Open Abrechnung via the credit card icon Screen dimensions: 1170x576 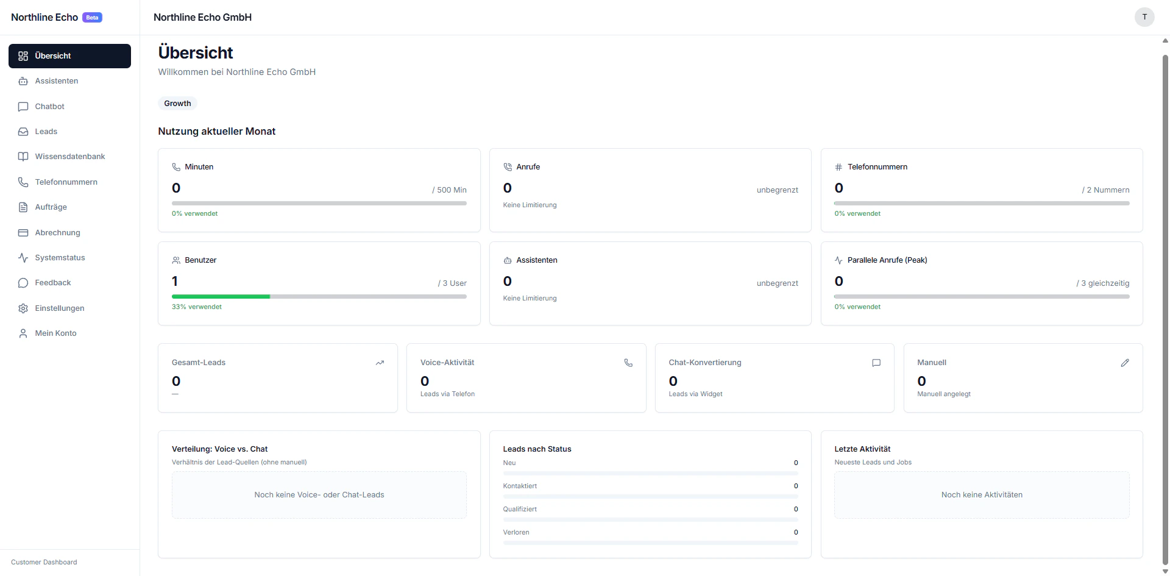[23, 232]
